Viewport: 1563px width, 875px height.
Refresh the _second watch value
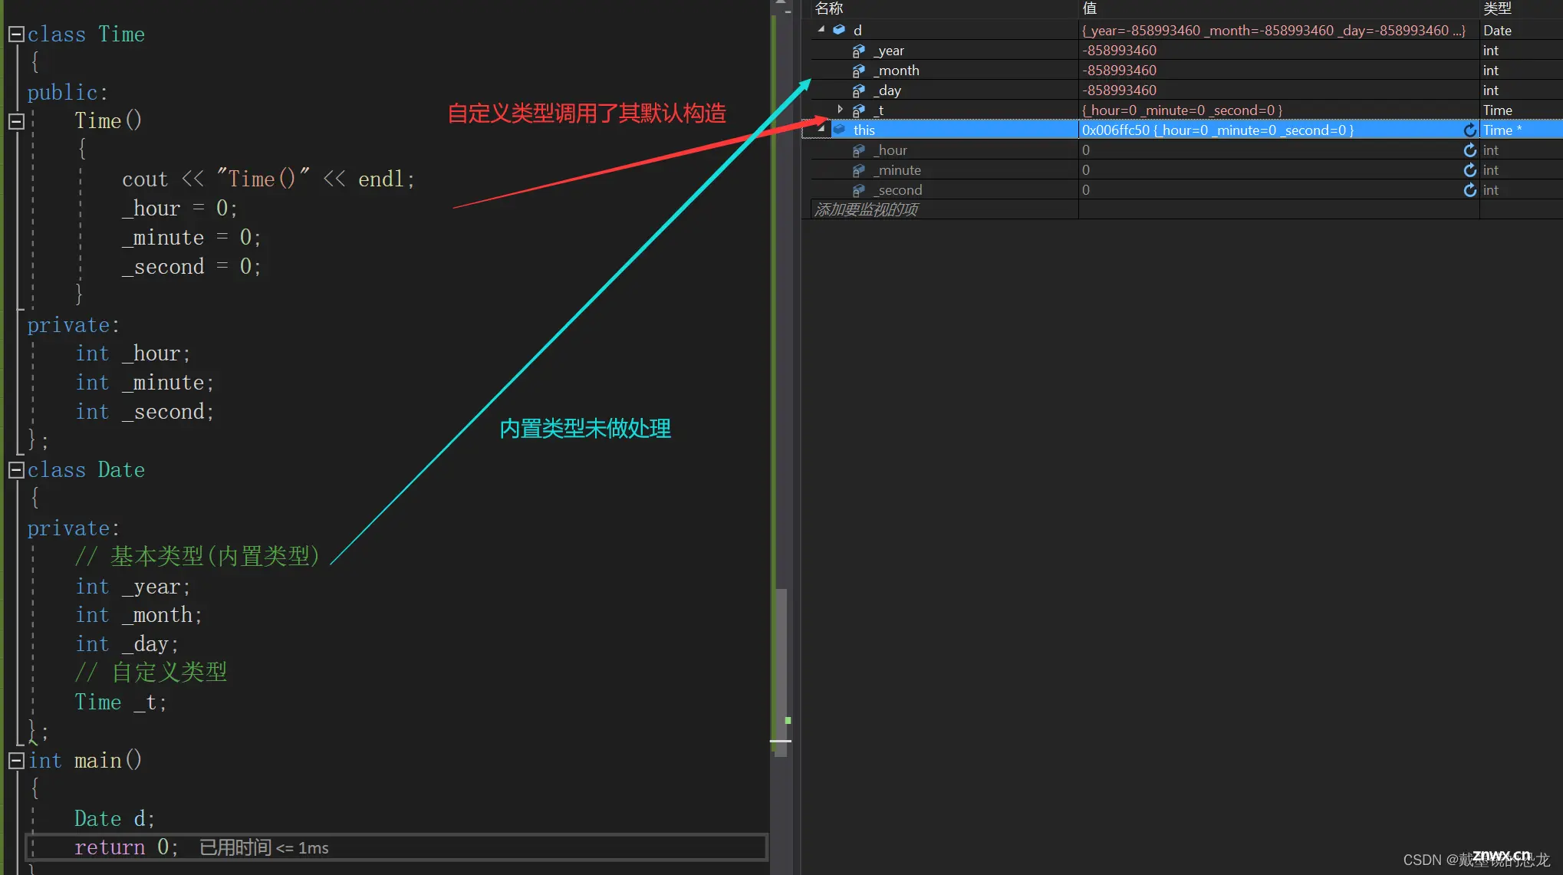(1469, 190)
